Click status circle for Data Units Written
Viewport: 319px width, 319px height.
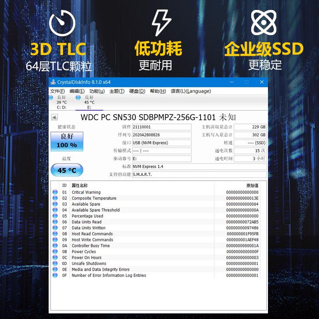[55, 228]
